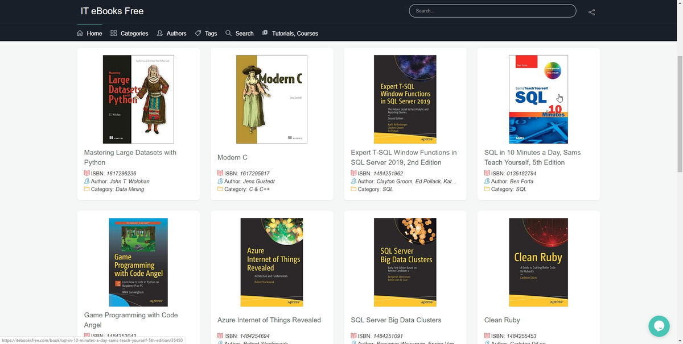The width and height of the screenshot is (683, 344).
Task: Click C & C++ category link
Action: pyautogui.click(x=259, y=189)
